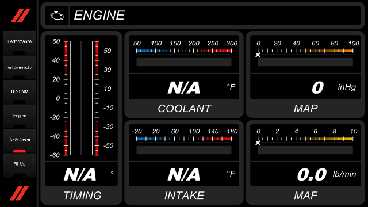Click the engine icon in header
The width and height of the screenshot is (368, 207).
(x=57, y=16)
